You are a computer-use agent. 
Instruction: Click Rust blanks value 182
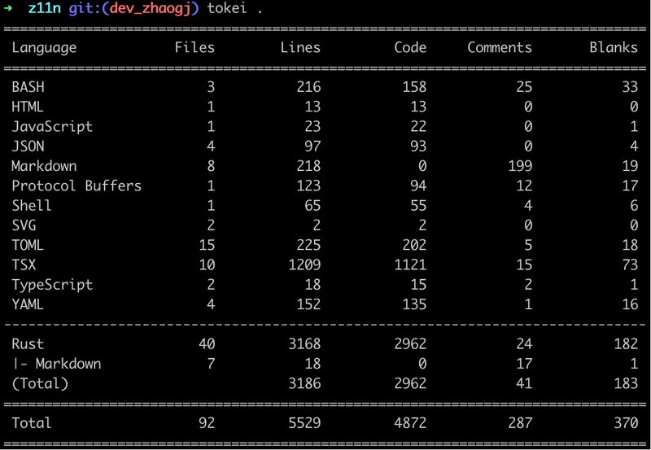point(626,343)
